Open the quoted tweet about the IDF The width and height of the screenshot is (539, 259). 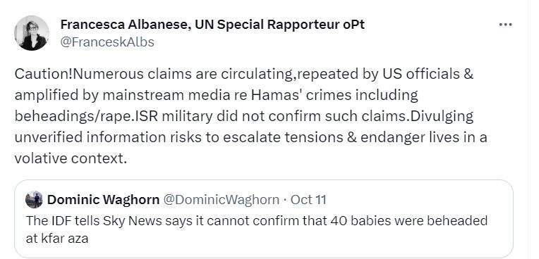(264, 219)
